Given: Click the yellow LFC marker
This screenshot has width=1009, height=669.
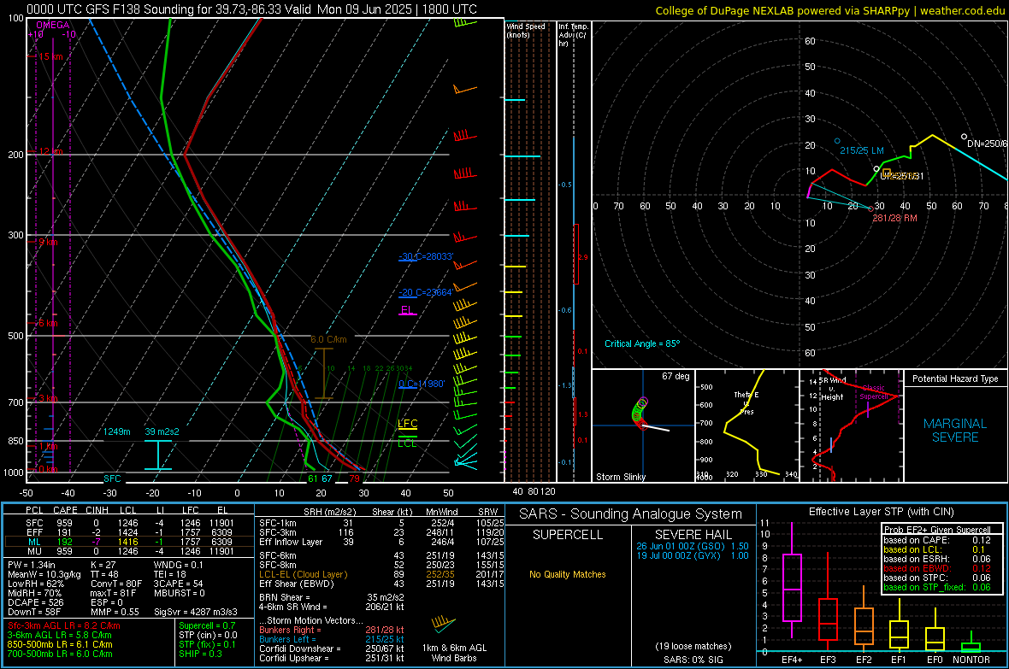Looking at the screenshot, I should point(407,423).
